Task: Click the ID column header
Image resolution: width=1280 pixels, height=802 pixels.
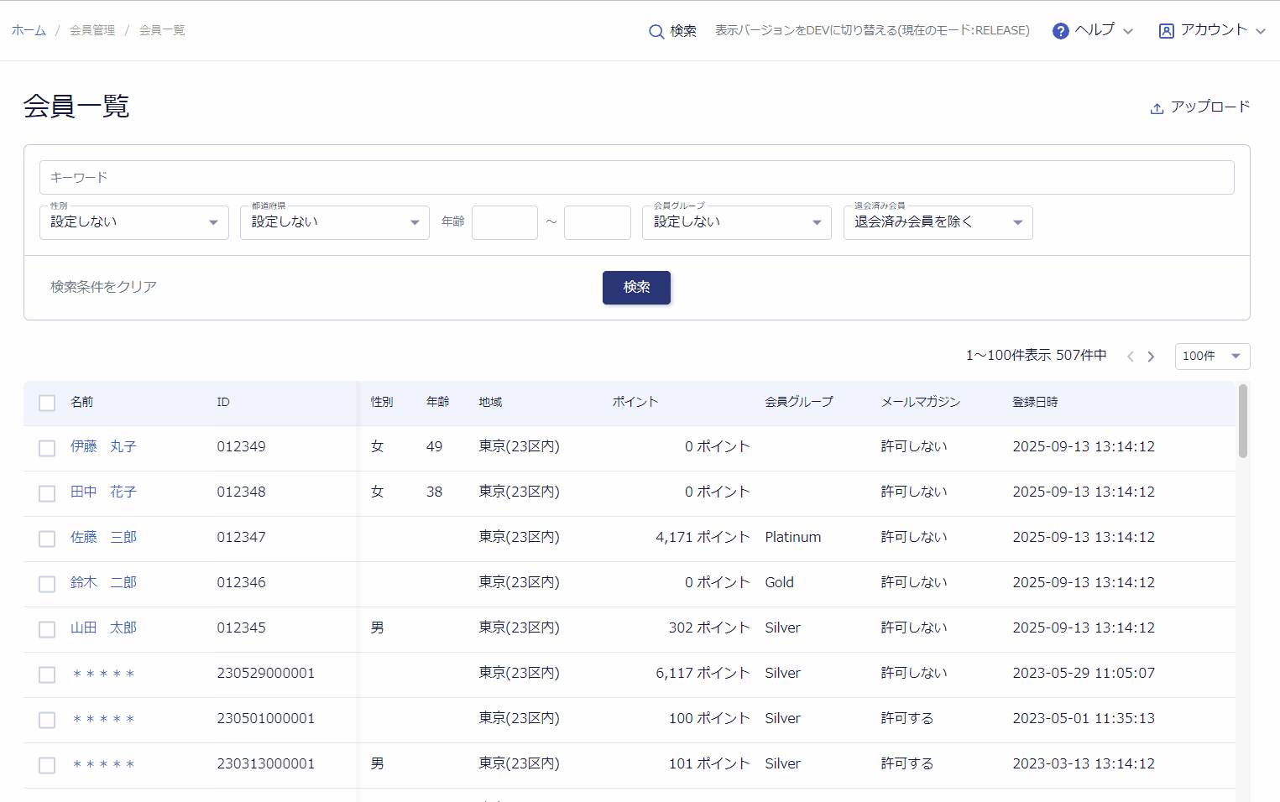Action: click(223, 402)
